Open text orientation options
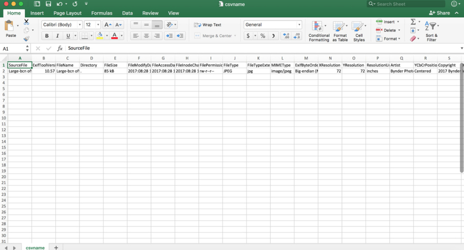 [x=171, y=25]
